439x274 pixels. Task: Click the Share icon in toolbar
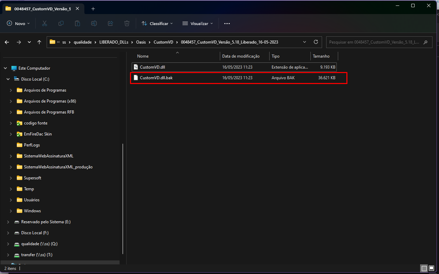pos(110,23)
